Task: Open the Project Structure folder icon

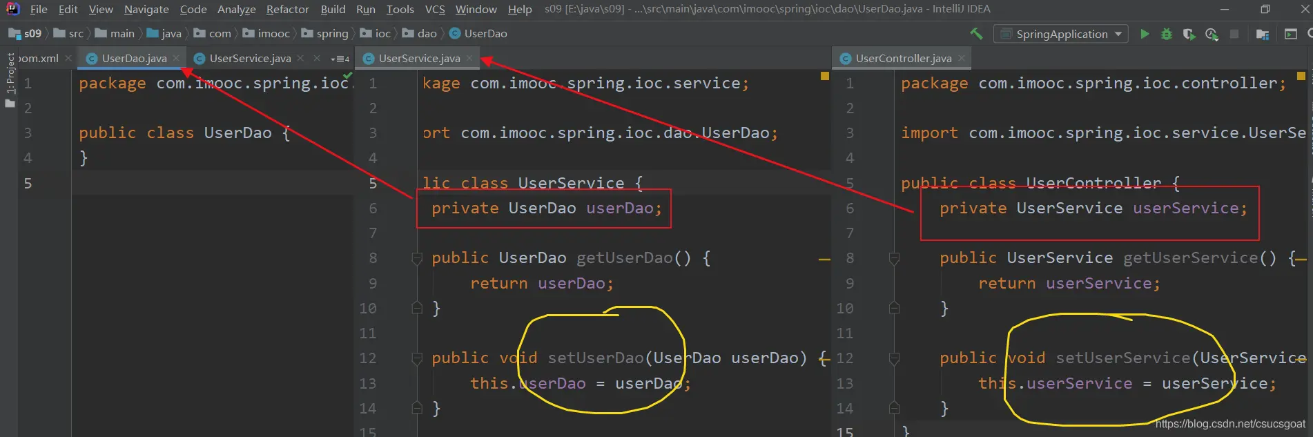Action: coord(1263,34)
